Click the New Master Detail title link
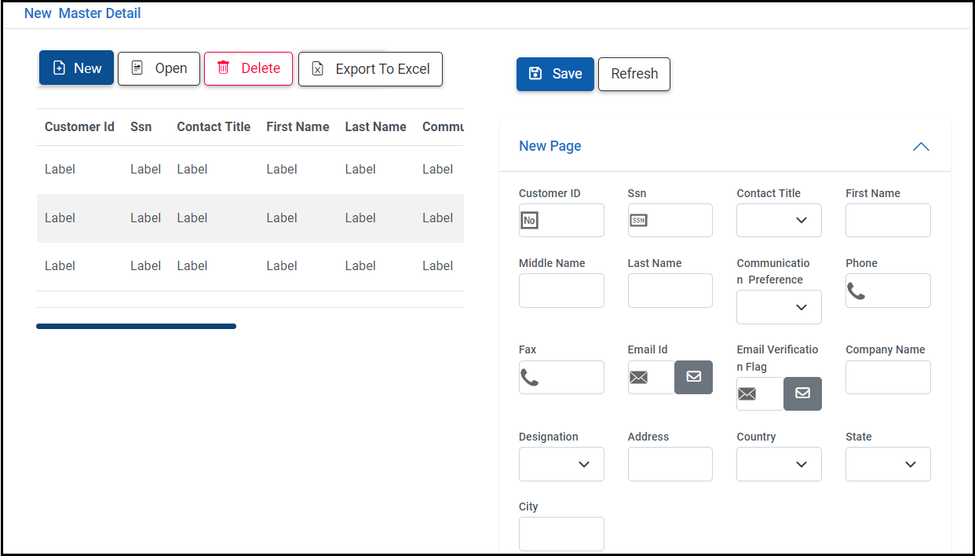The image size is (975, 556). click(x=82, y=13)
